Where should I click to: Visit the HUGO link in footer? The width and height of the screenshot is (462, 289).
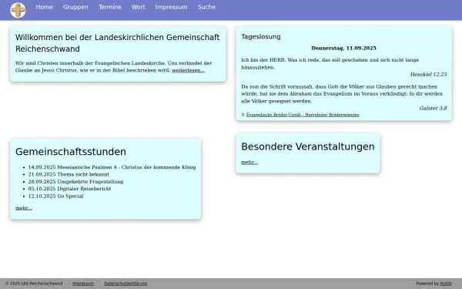pyautogui.click(x=446, y=284)
